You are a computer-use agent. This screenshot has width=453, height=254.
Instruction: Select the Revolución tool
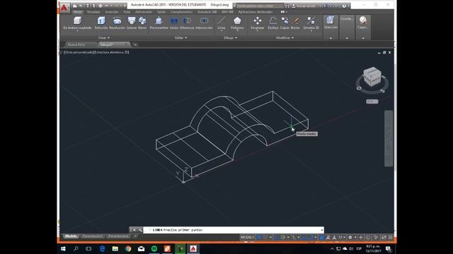[117, 23]
